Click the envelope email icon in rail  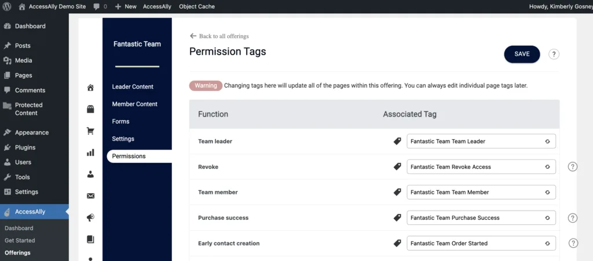(x=90, y=196)
